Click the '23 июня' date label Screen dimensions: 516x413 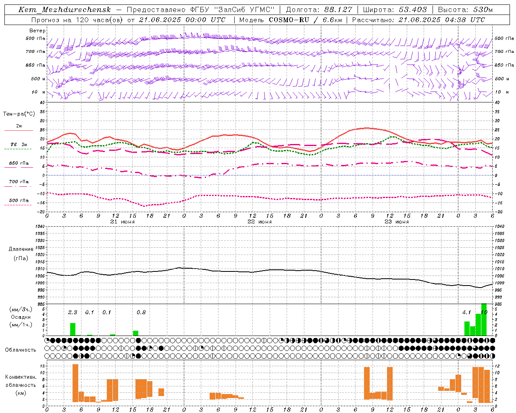click(x=397, y=222)
